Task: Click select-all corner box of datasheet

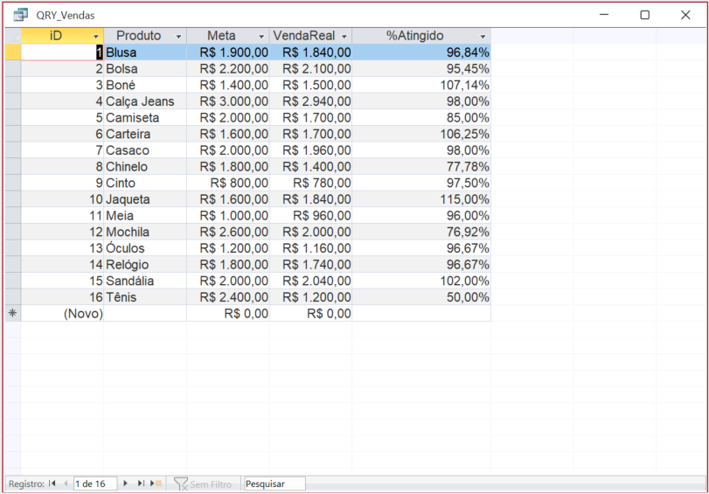Action: 12,36
